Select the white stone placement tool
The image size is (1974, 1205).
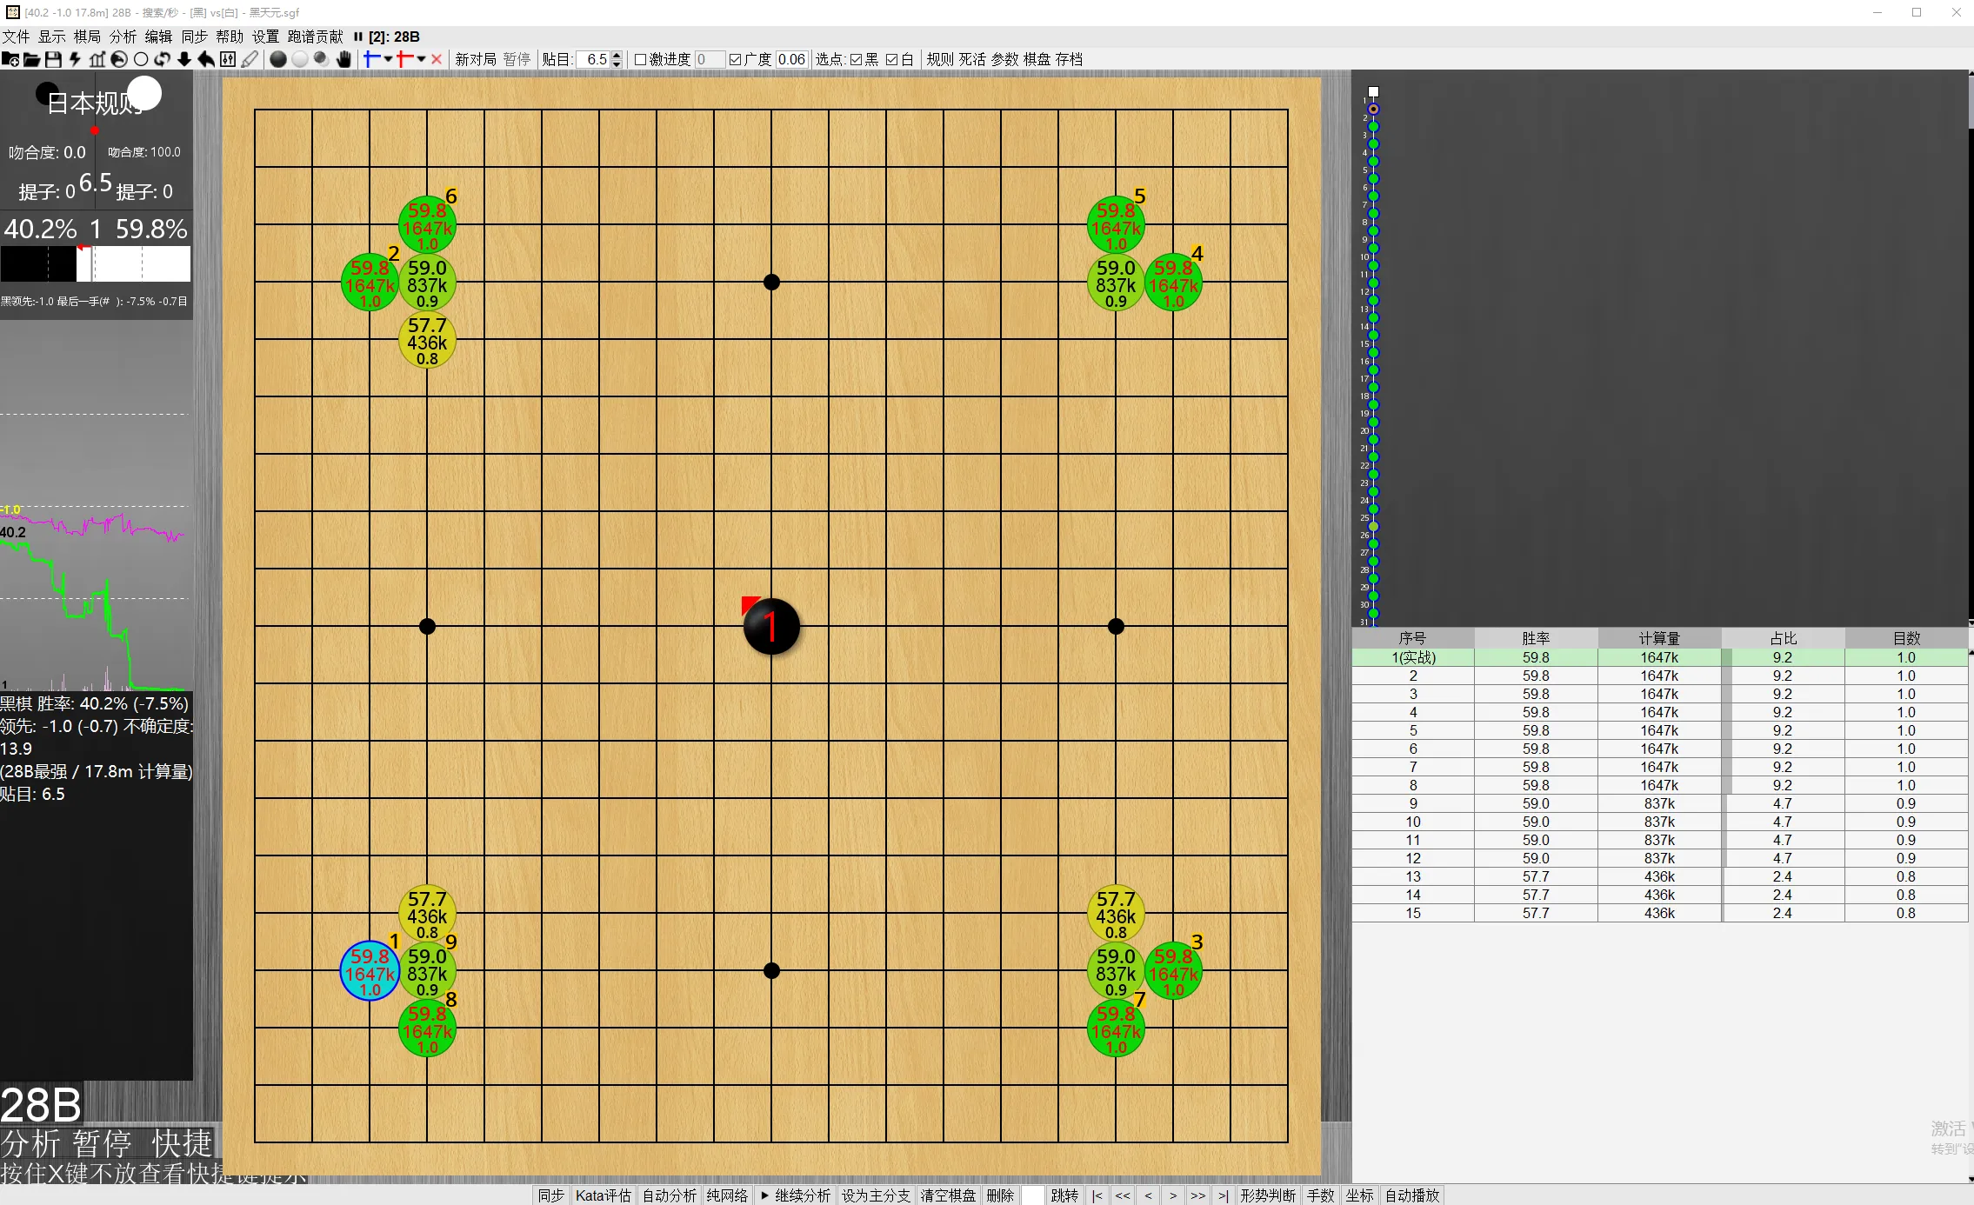[300, 59]
